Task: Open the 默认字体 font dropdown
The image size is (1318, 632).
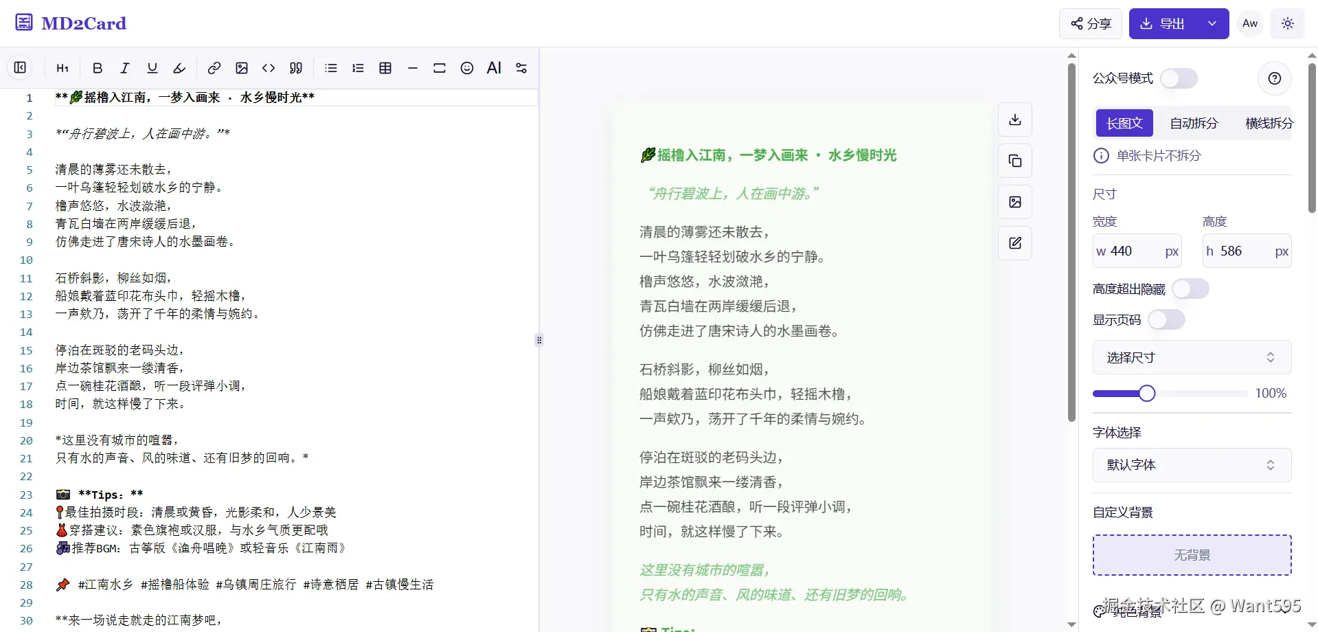Action: 1192,465
